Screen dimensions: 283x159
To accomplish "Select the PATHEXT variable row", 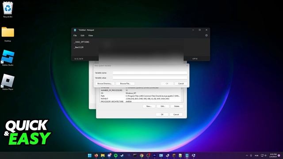I will pos(140,99).
